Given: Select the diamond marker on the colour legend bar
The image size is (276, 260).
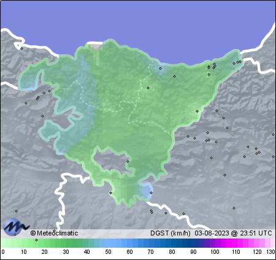Looking at the screenshot, I should click(x=37, y=240).
